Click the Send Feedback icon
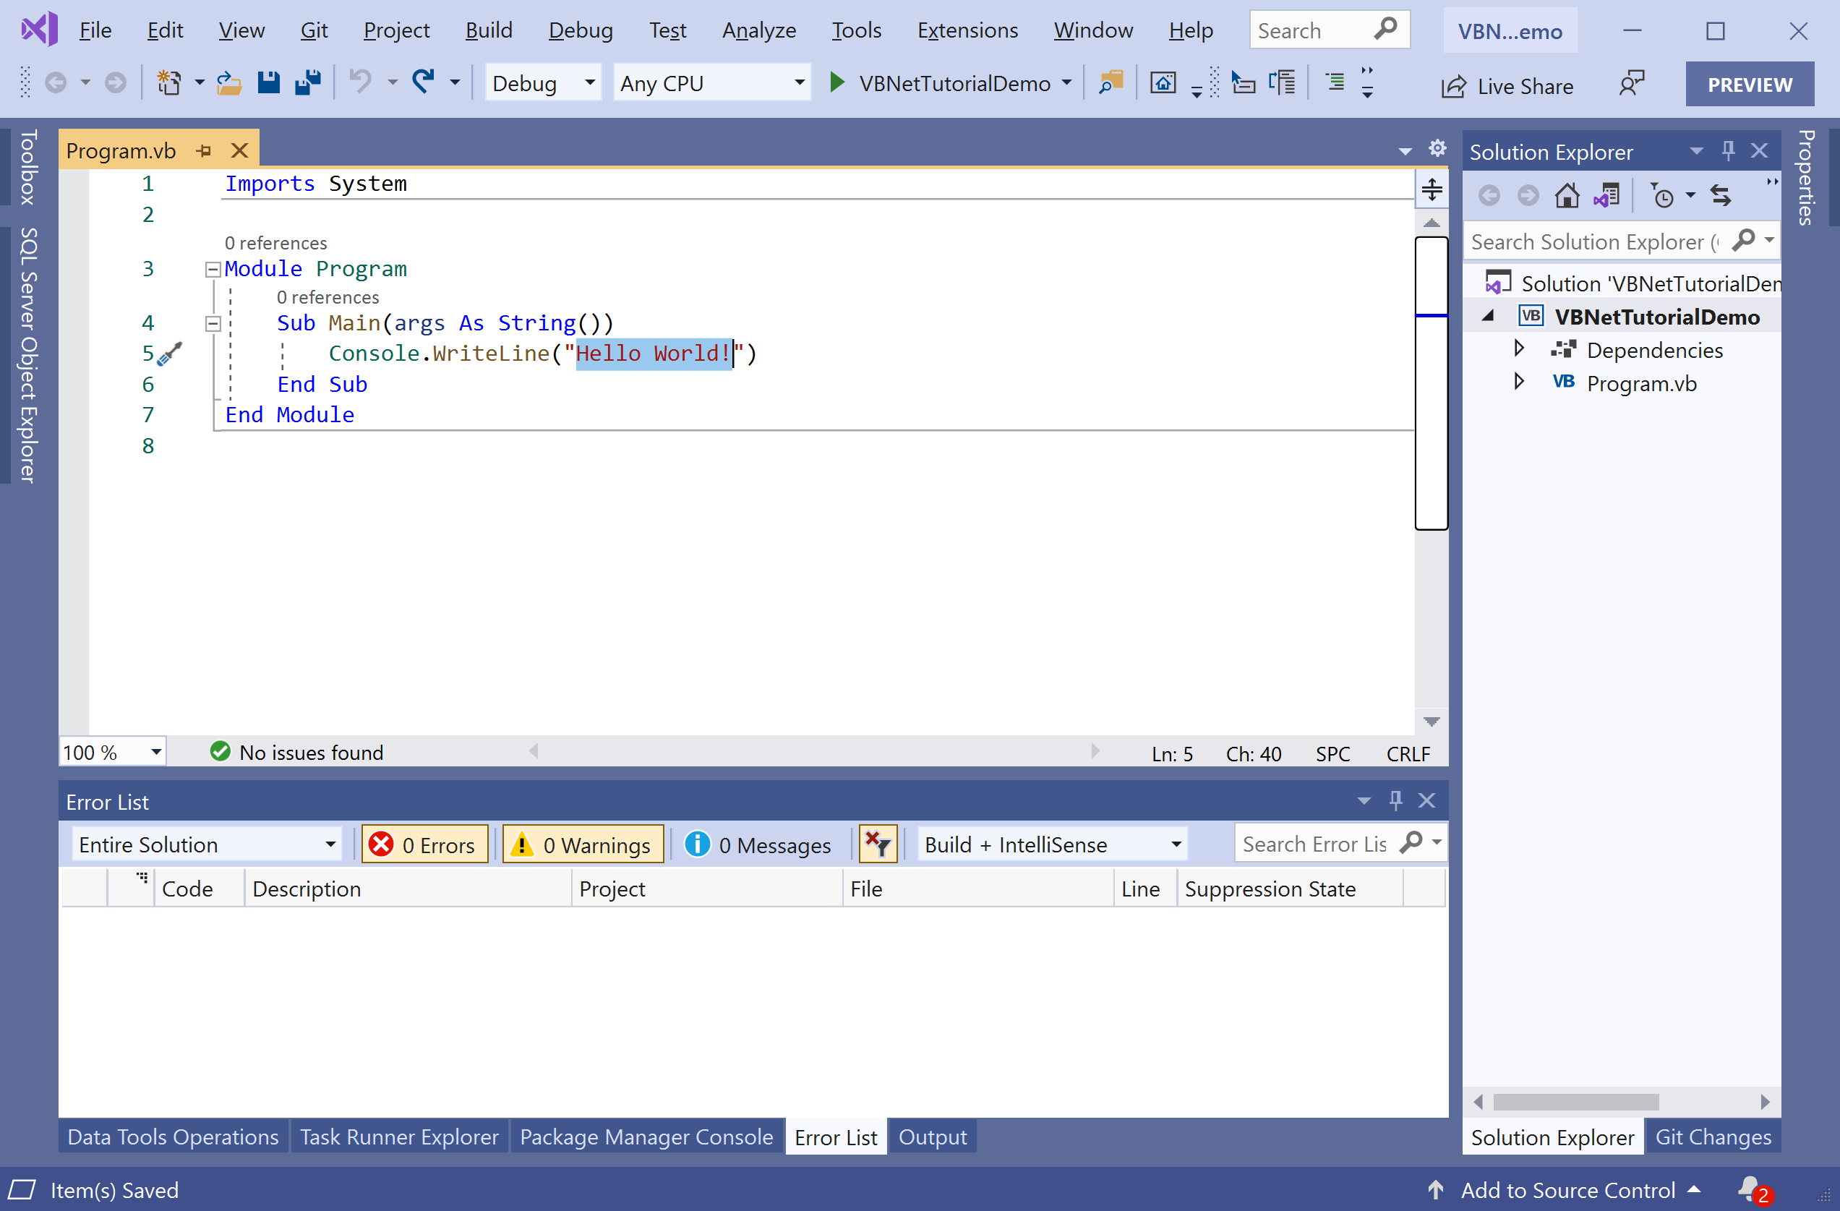Viewport: 1840px width, 1211px height. pyautogui.click(x=1630, y=84)
